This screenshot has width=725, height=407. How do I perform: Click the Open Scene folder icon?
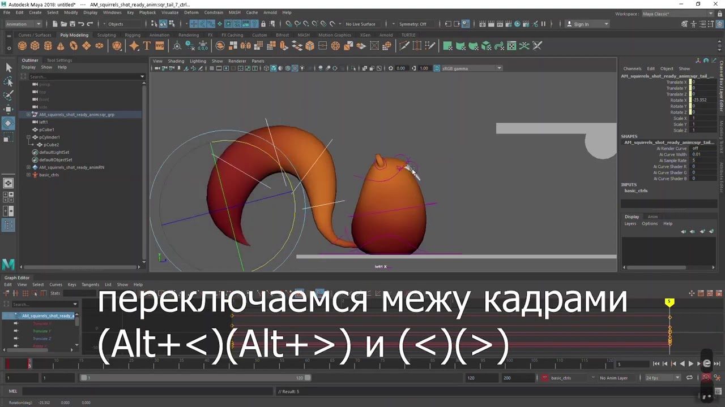pyautogui.click(x=63, y=24)
